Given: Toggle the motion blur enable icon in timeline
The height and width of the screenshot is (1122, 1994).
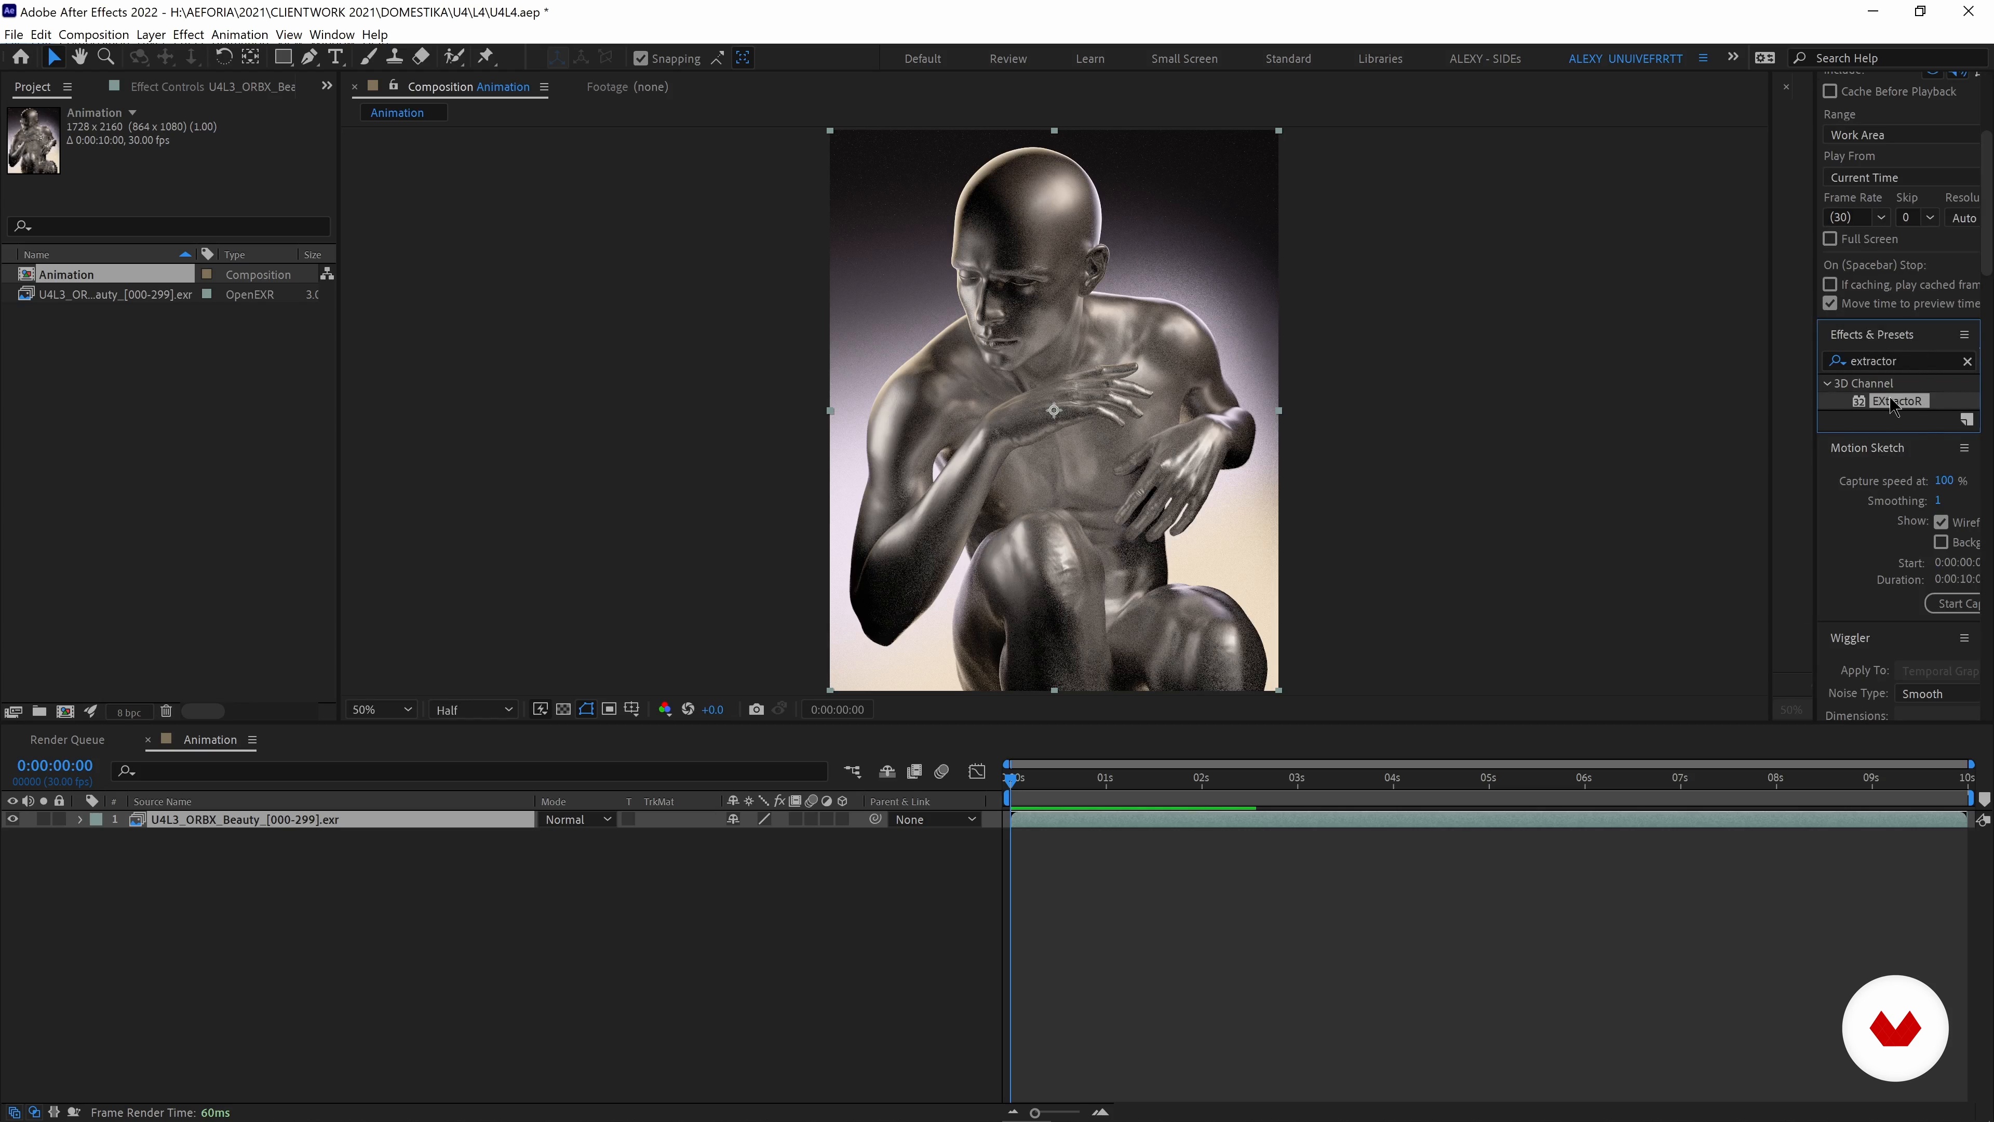Looking at the screenshot, I should tap(941, 772).
